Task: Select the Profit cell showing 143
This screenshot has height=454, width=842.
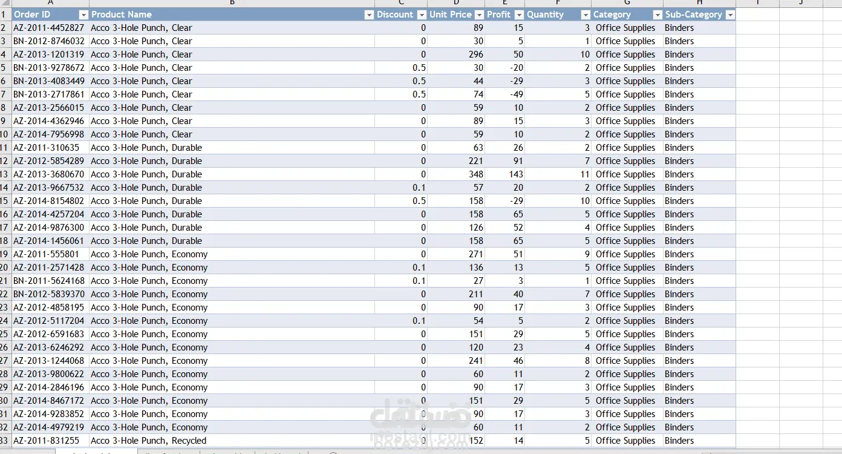Action: [504, 174]
